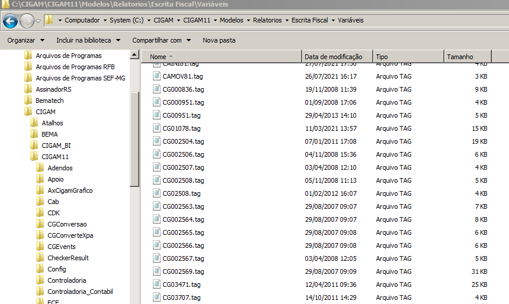Create a new folder with Nova pasta

[x=219, y=40]
